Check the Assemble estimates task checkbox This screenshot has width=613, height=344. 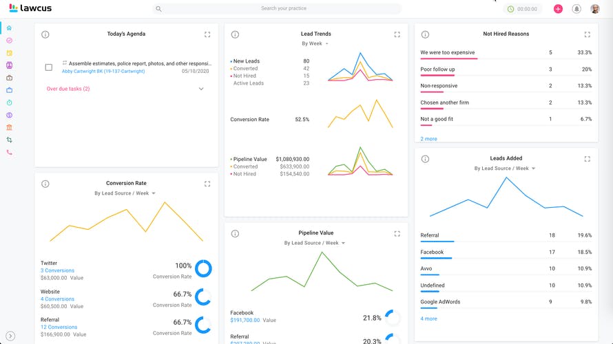click(x=48, y=67)
